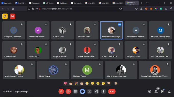Select Oluwafemi John Lawal participant tile
Image resolution: width=174 pixels, height=97 pixels.
point(155,70)
